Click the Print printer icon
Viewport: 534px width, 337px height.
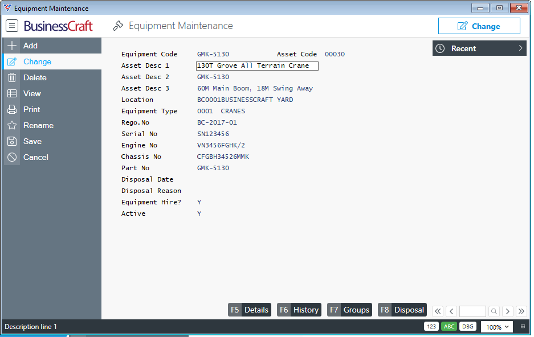(12, 109)
